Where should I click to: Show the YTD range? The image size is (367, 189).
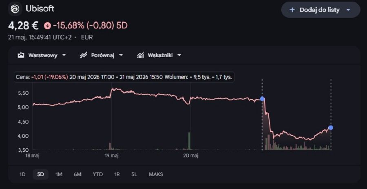[97, 174]
